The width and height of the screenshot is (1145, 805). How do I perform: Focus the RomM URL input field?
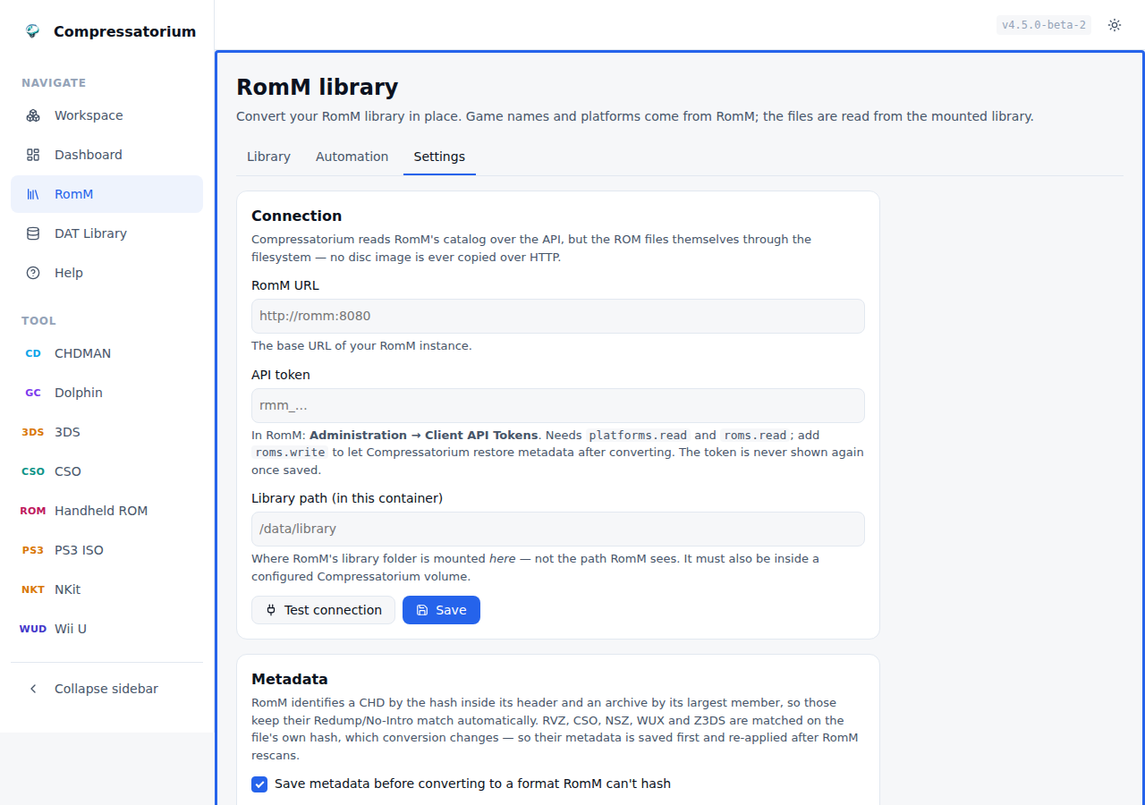click(x=558, y=316)
